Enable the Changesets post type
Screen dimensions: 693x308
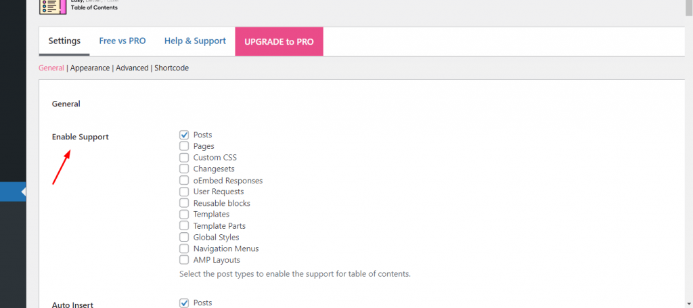click(x=184, y=169)
